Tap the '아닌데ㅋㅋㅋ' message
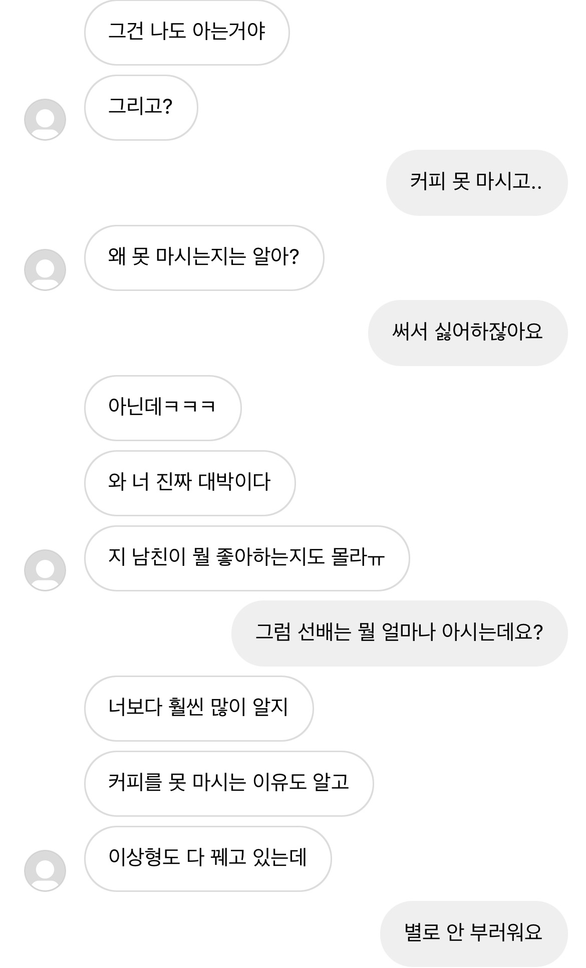The height and width of the screenshot is (968, 586). [162, 408]
